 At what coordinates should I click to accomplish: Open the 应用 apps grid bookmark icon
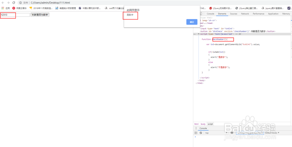(x=3, y=8)
